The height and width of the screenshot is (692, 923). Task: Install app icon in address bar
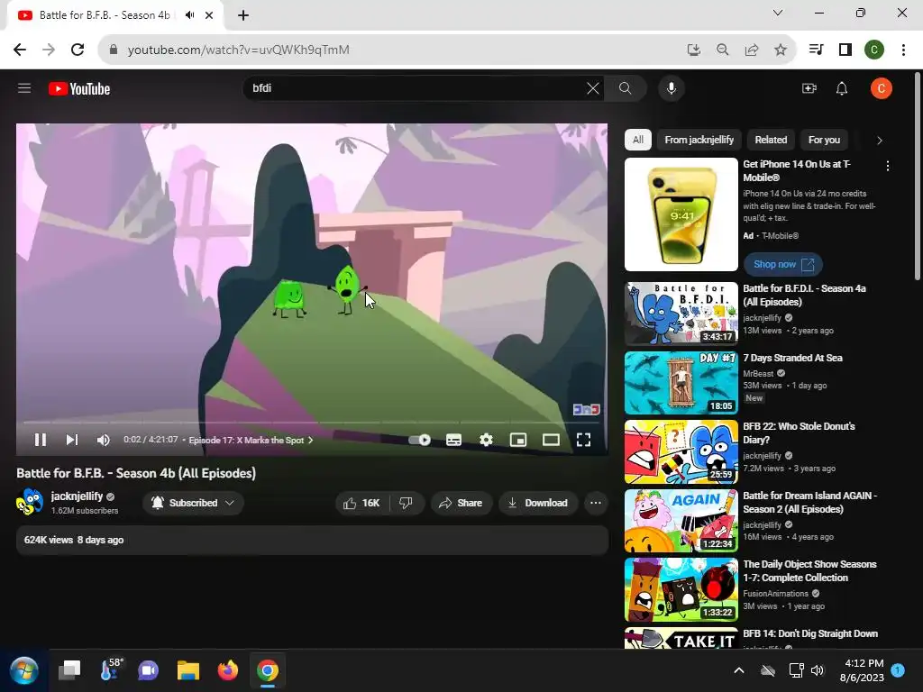693,50
